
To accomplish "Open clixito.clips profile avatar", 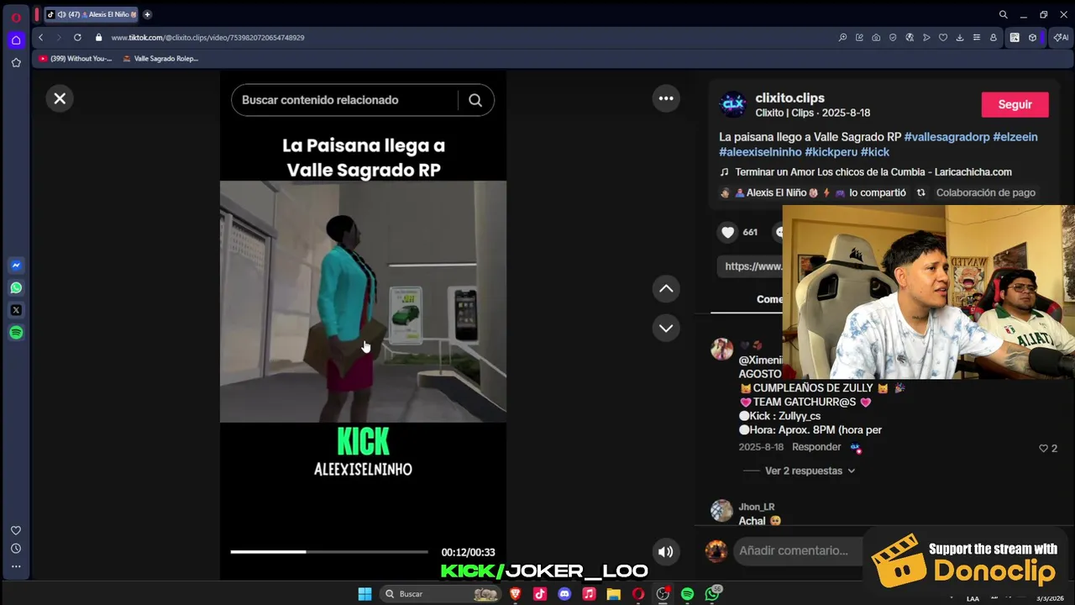I will point(733,104).
